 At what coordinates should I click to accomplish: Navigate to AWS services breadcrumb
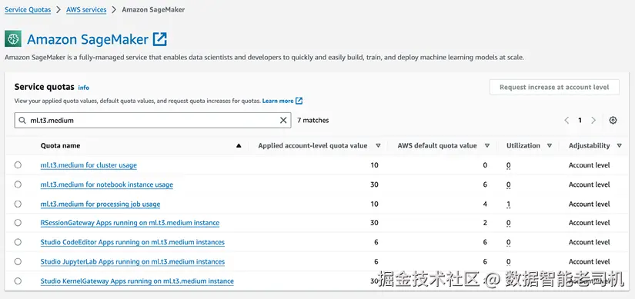(86, 10)
